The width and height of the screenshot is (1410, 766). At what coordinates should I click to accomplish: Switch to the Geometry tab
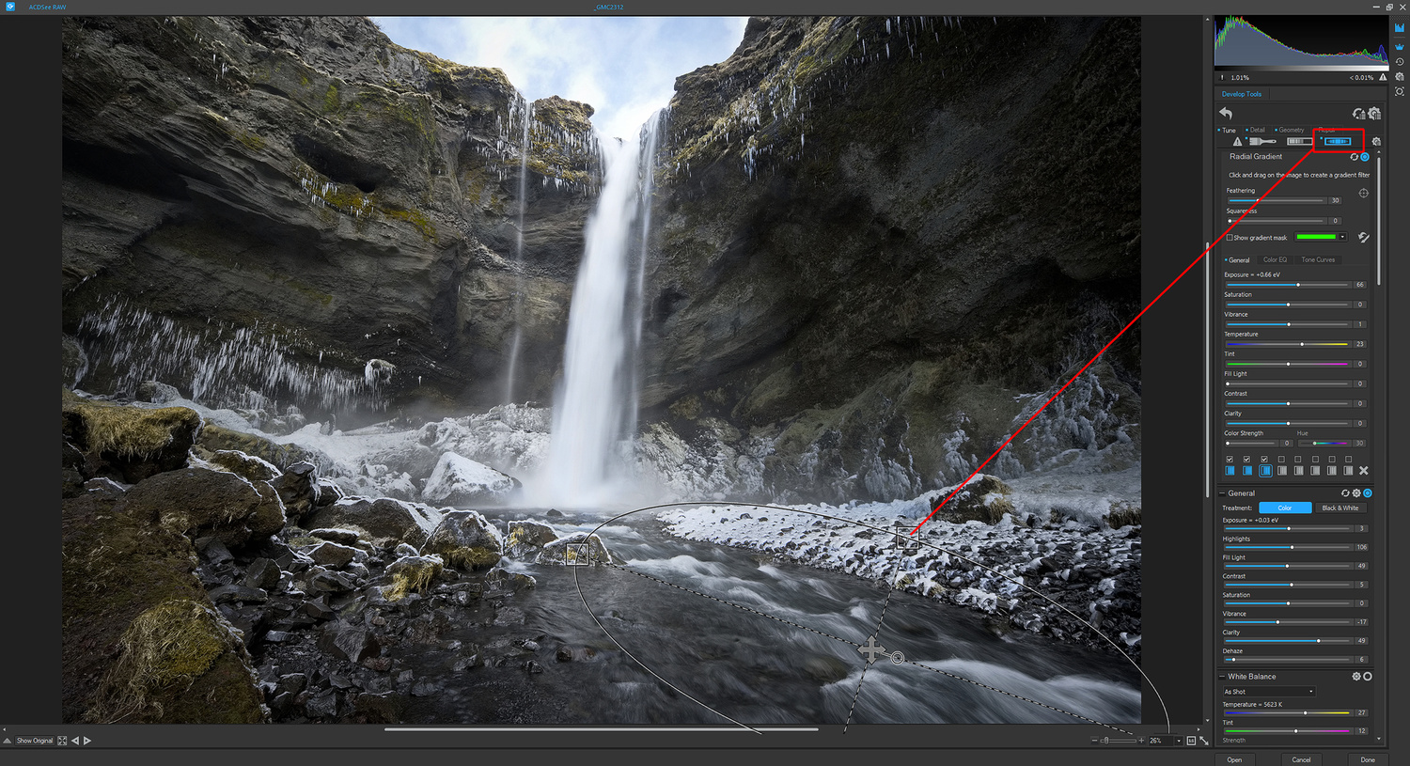[1291, 131]
